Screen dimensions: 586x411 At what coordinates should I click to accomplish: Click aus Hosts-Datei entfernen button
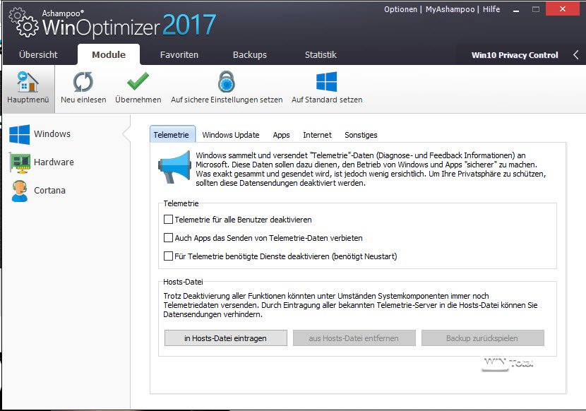click(354, 338)
